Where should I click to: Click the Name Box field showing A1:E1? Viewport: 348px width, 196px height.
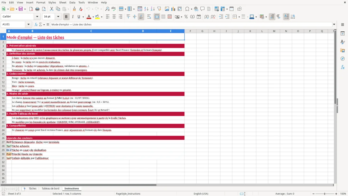pos(13,25)
